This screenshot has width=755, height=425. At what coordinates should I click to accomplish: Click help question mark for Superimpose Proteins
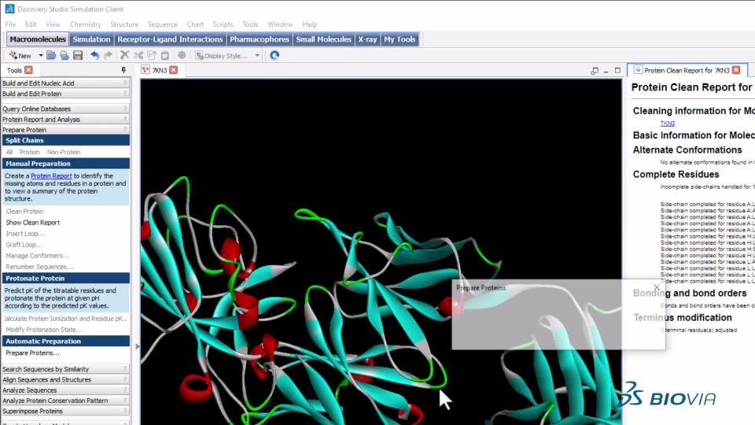tap(125, 411)
